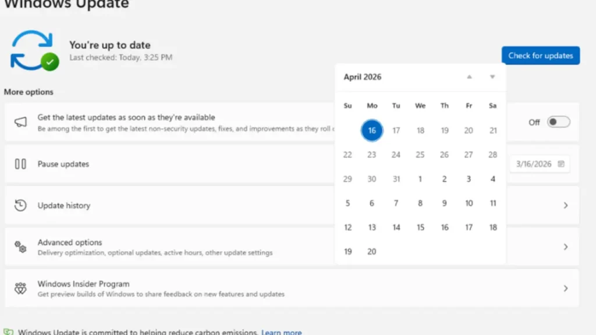Expand the Windows Insider Program section
Screen dimensions: 596x335
click(565, 288)
